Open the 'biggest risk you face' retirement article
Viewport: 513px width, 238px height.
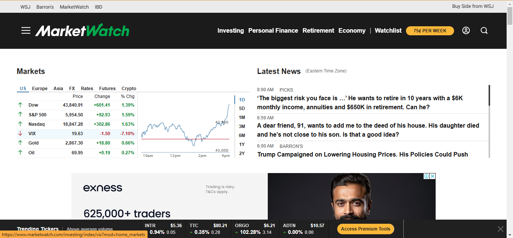(360, 103)
